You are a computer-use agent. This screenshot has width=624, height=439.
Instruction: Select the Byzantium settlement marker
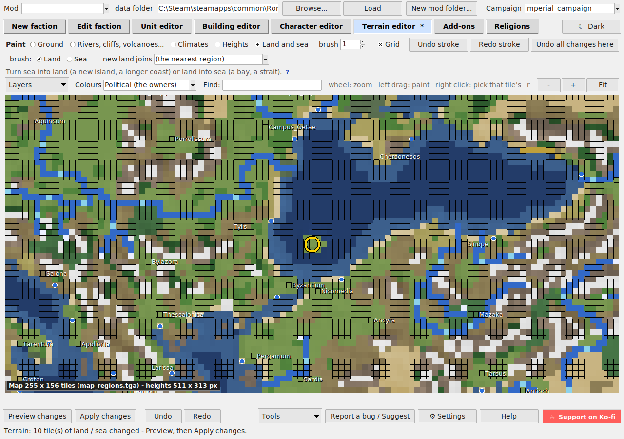[x=289, y=285]
